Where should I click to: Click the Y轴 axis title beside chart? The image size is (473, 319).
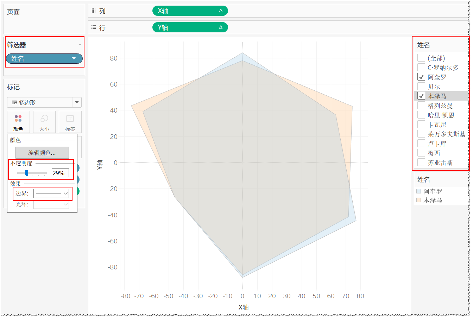[100, 165]
